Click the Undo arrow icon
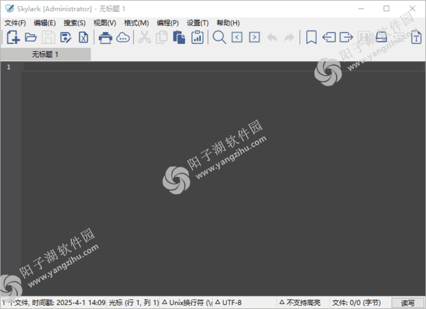Viewport: 426px width, 309px height. point(272,37)
